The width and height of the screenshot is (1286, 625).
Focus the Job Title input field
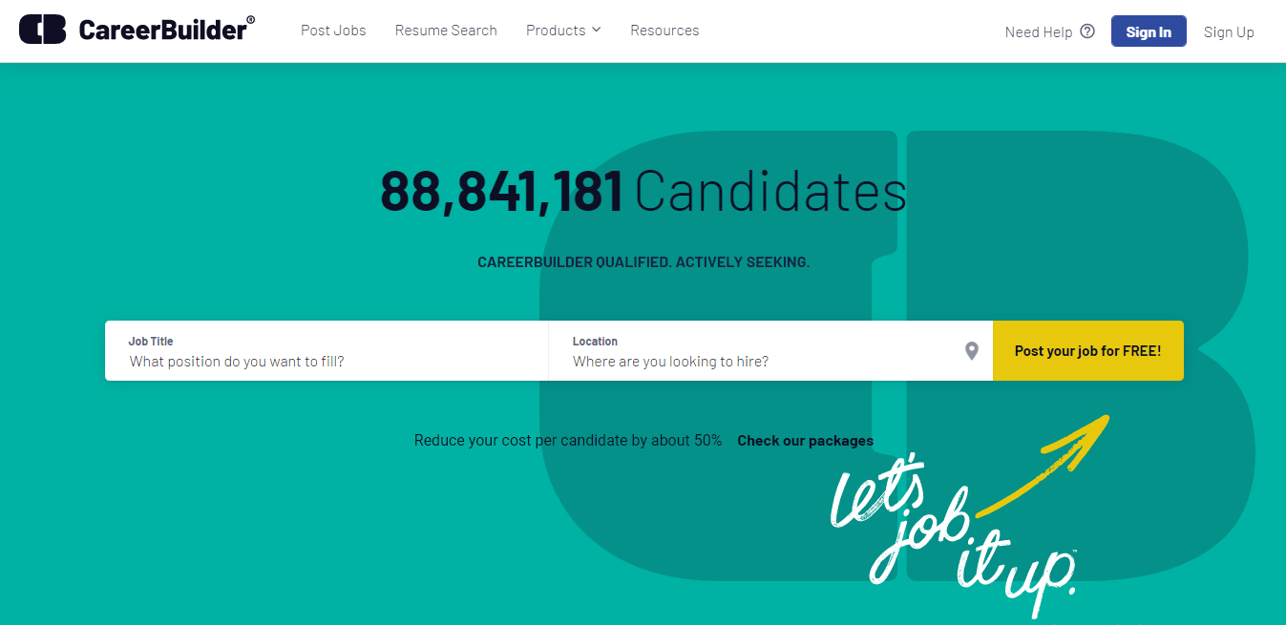[327, 351]
